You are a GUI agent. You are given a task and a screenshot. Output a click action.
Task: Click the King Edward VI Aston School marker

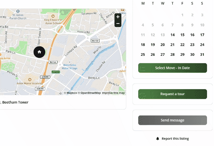pos(53,16)
